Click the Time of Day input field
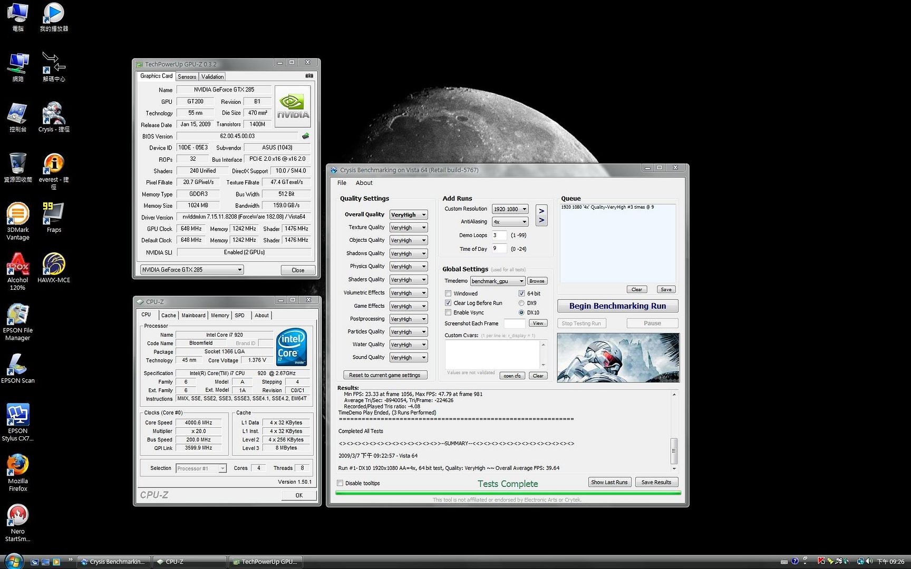Screen dimensions: 911x569 tap(499, 249)
